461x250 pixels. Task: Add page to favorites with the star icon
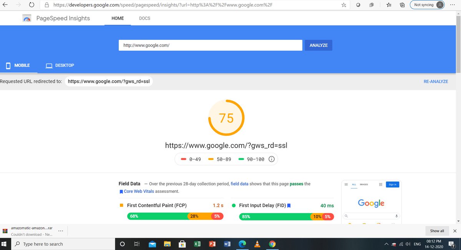pyautogui.click(x=344, y=5)
